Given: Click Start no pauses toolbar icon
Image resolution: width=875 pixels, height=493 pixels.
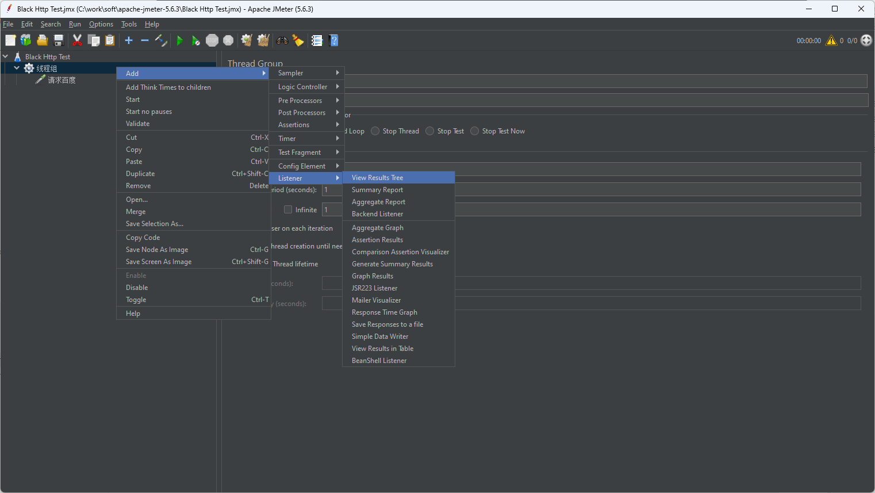Looking at the screenshot, I should coord(196,40).
